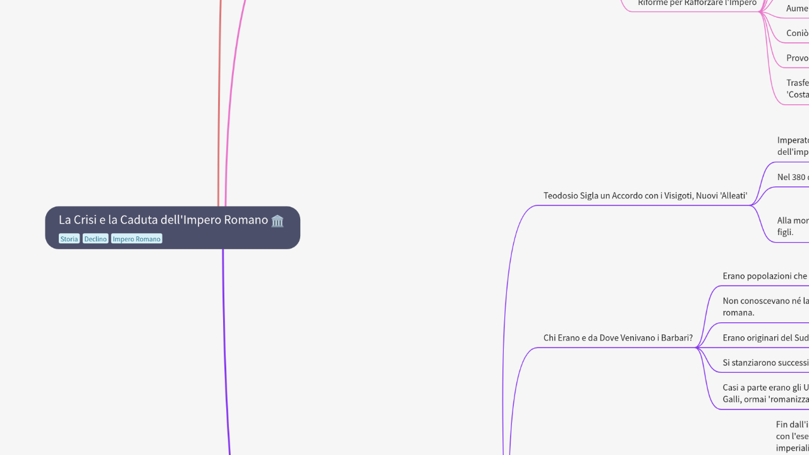
Task: Click the "Erano popolazioni che" child node
Action: pos(765,276)
